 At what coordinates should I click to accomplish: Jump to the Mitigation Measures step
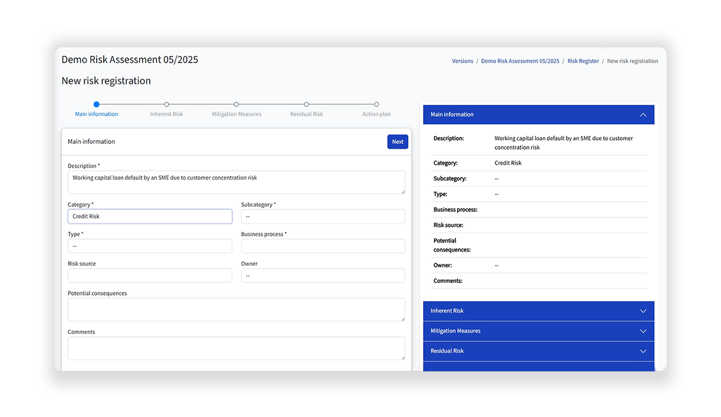pos(236,104)
